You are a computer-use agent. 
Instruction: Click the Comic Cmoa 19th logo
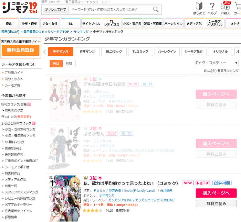(20, 8)
